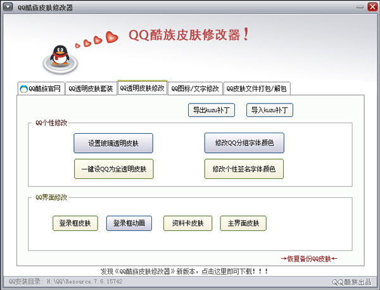The height and width of the screenshot is (290, 380).
Task: Open the QQ酷族官网 tab
Action: [x=40, y=89]
